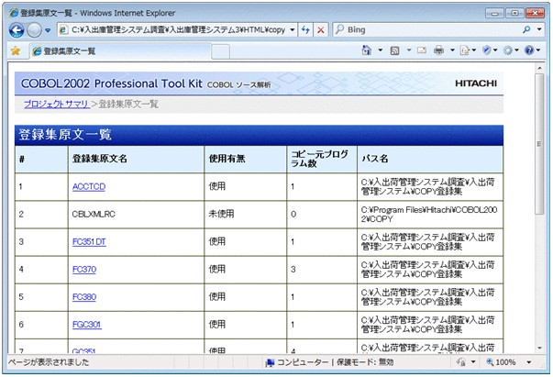The image size is (553, 377).
Task: Click the browser Back button
Action: [x=17, y=29]
